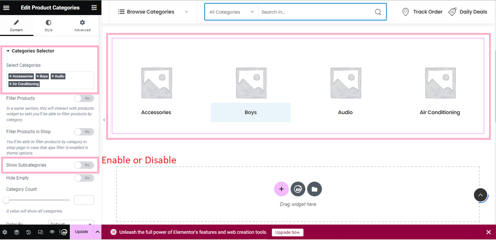Collapse the editor panel with side arrow
Image resolution: width=496 pixels, height=240 pixels.
pyautogui.click(x=104, y=120)
